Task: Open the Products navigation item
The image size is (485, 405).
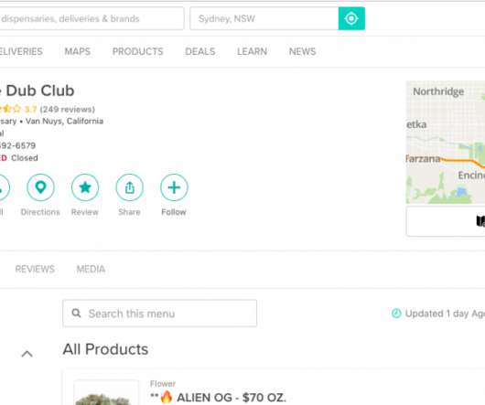Action: (x=137, y=51)
